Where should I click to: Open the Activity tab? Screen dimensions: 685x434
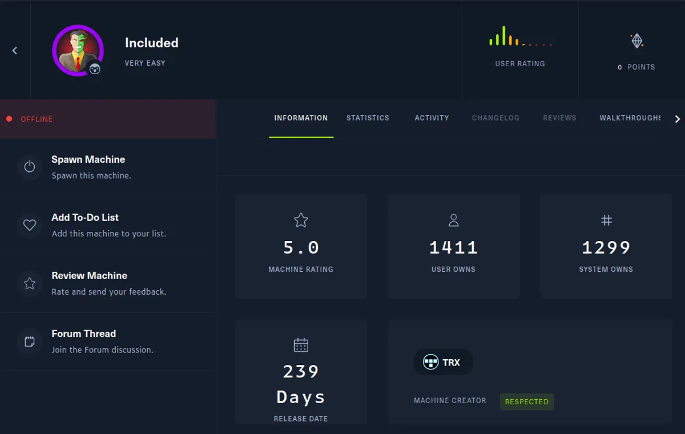pyautogui.click(x=432, y=118)
